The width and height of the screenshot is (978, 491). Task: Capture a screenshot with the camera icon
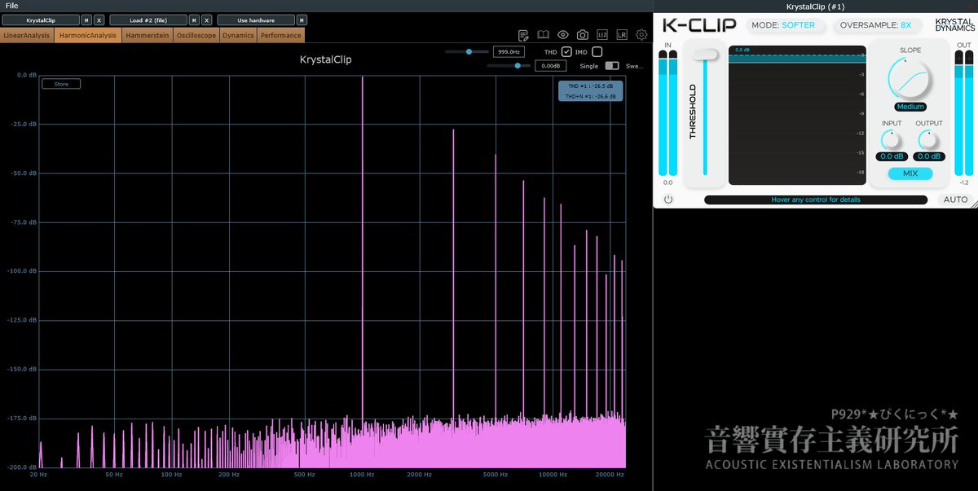pyautogui.click(x=583, y=35)
